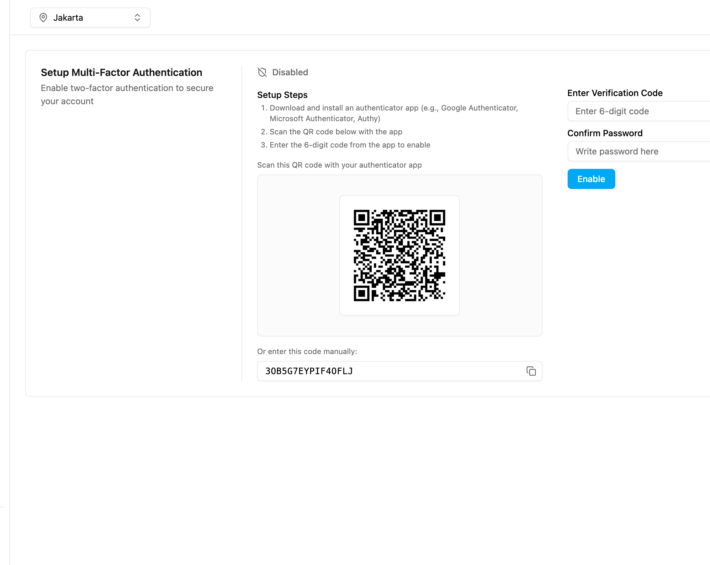Click 'Scan this QR code with your authenticator app'
The height and width of the screenshot is (565, 710).
coord(339,165)
